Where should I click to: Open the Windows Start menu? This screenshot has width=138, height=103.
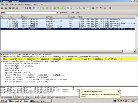(4, 101)
